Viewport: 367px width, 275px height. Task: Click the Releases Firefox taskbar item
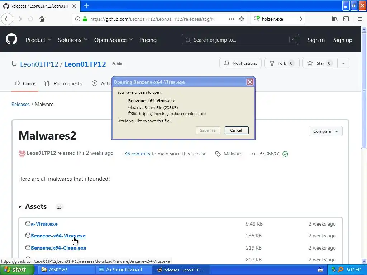click(x=181, y=270)
